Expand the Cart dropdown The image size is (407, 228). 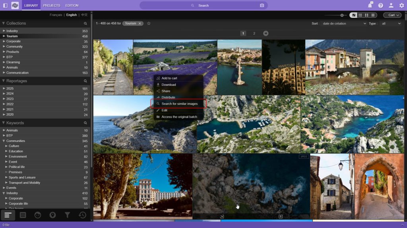pyautogui.click(x=392, y=15)
